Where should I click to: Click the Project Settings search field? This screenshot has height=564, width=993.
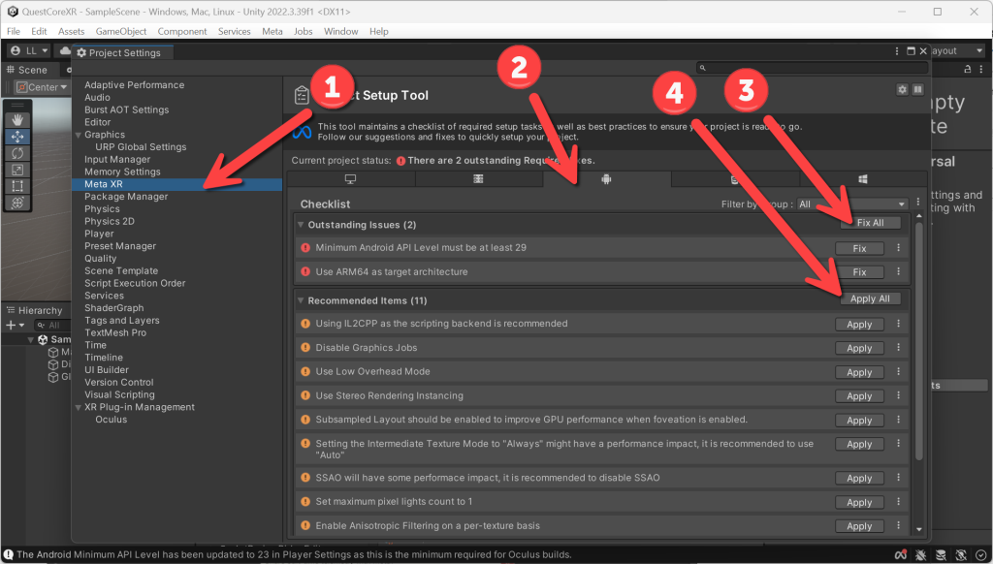pyautogui.click(x=813, y=68)
